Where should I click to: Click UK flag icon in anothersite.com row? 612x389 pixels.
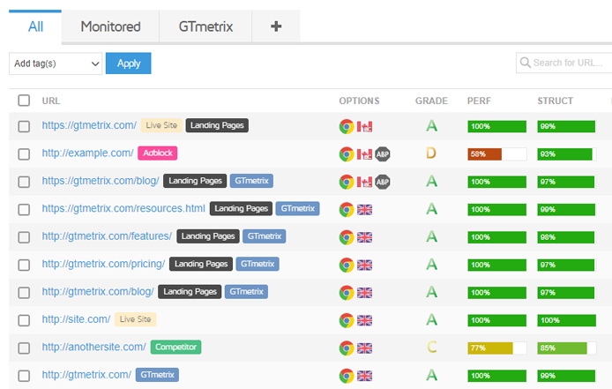364,348
